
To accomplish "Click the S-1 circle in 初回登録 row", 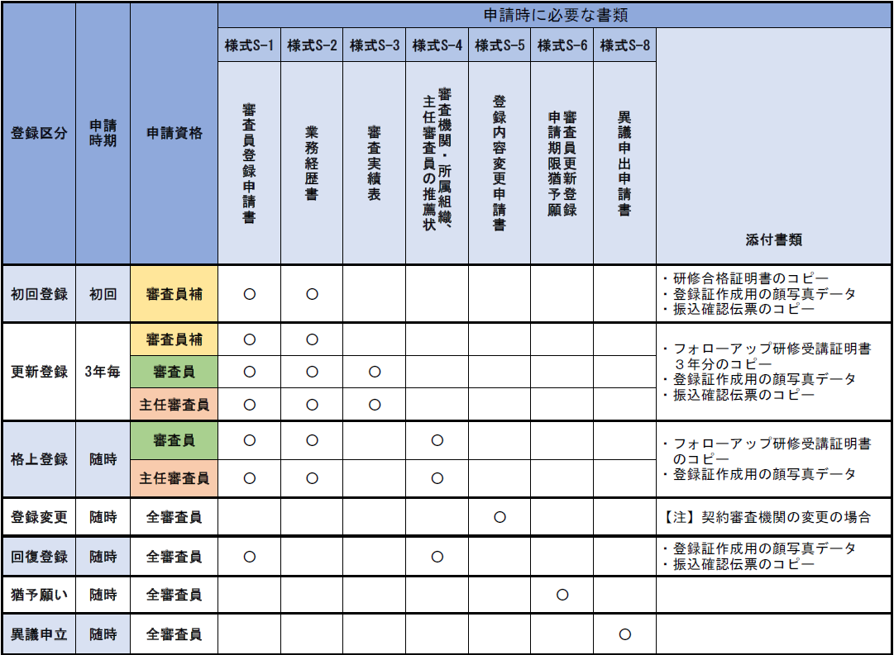I will [x=249, y=294].
